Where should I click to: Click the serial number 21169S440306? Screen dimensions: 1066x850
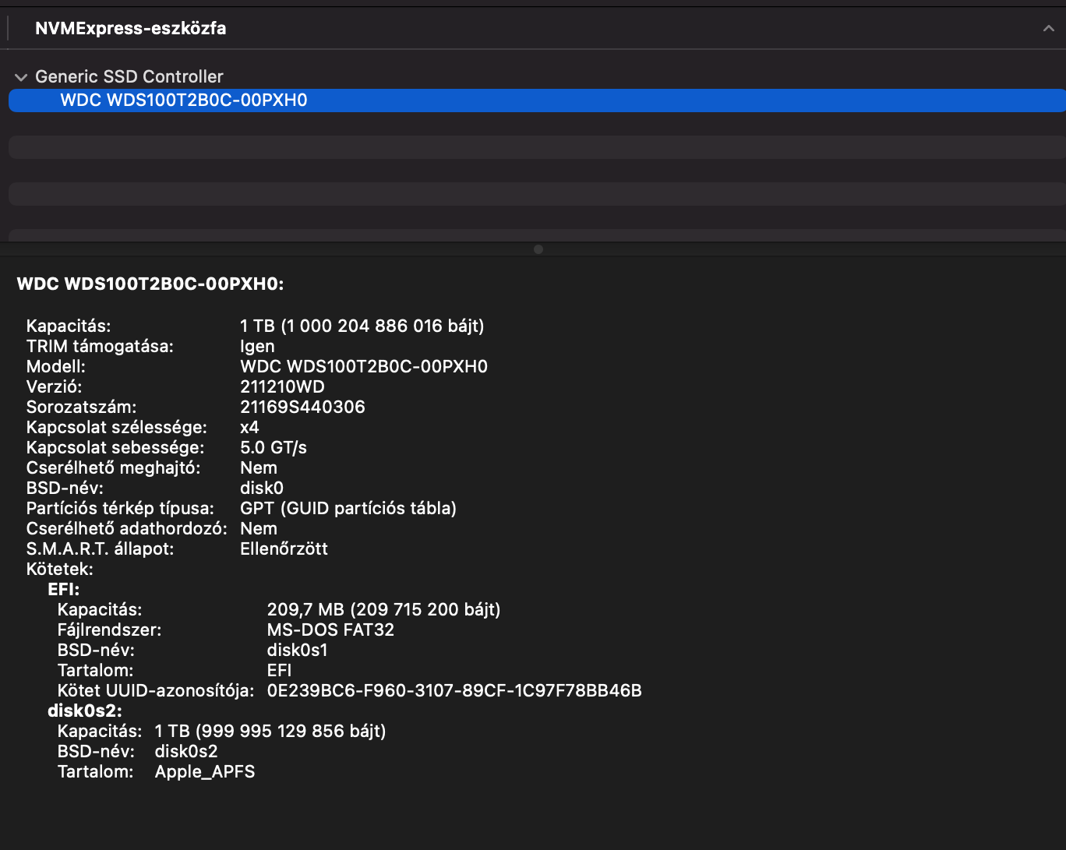coord(302,407)
